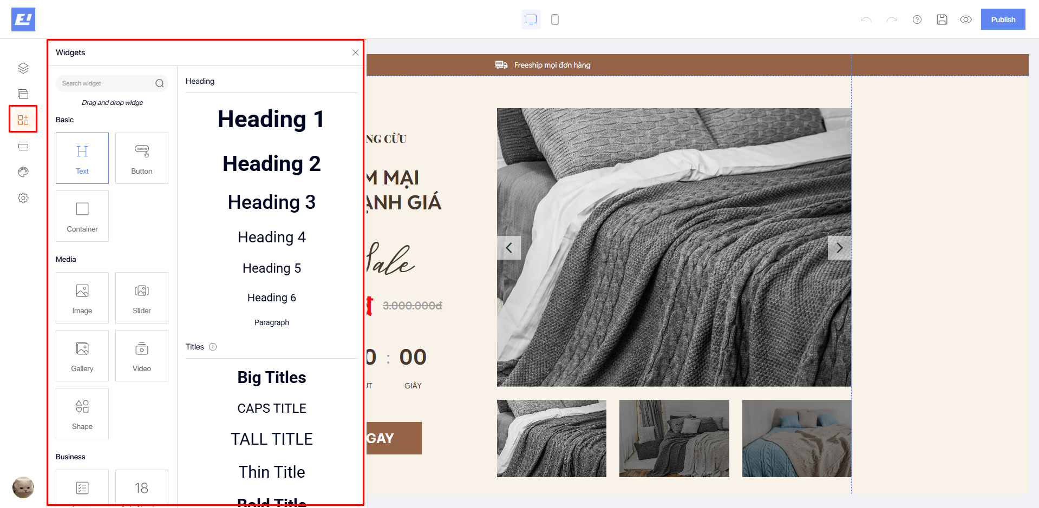The image size is (1039, 508).
Task: Go to next slide with right arrow
Action: tap(839, 248)
